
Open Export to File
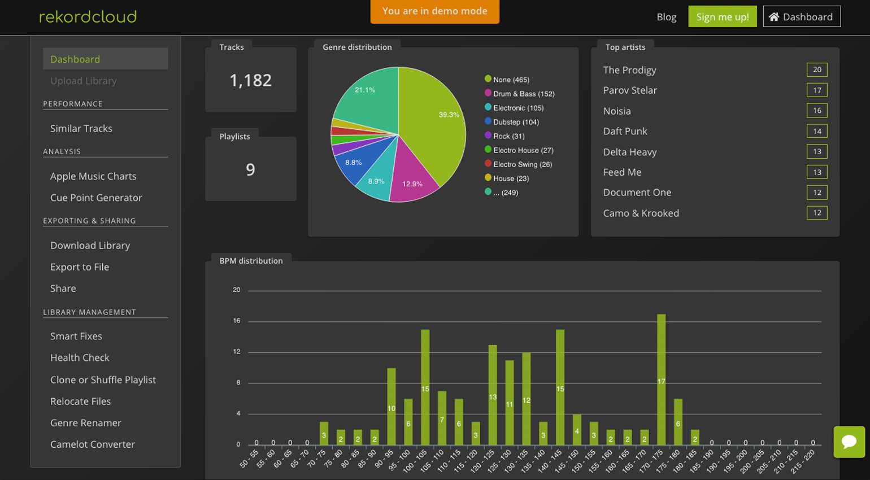[80, 267]
